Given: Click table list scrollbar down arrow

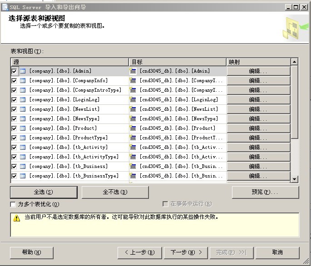Looking at the screenshot, I should click(294, 179).
